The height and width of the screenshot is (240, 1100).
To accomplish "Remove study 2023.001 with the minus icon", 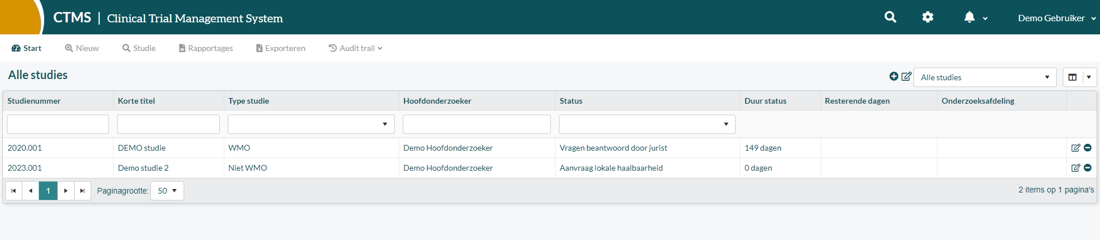I will tap(1087, 168).
